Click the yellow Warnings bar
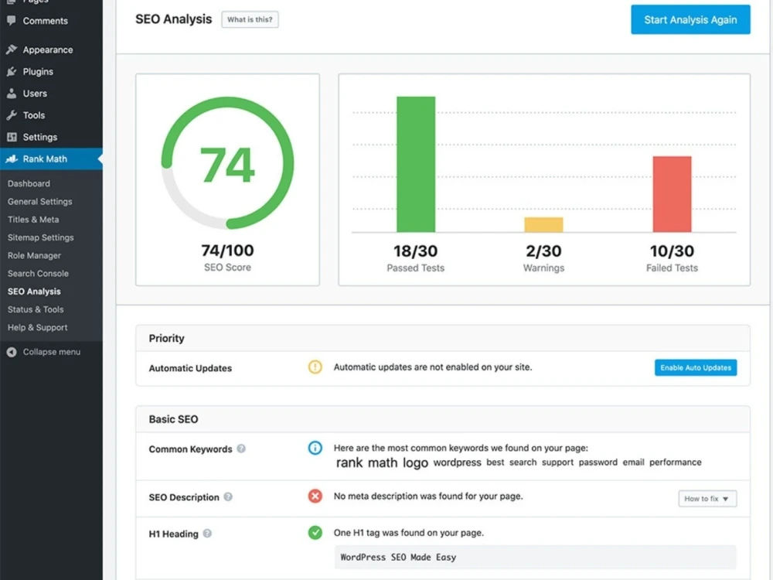 543,224
